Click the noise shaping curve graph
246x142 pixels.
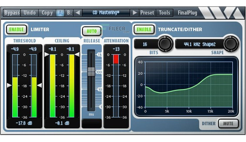[189, 84]
